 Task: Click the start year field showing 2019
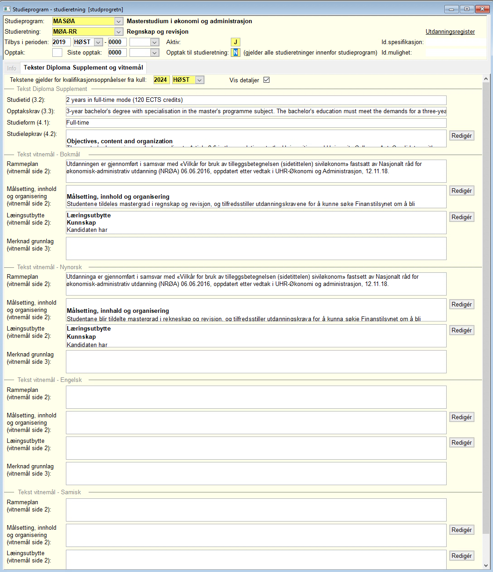pyautogui.click(x=61, y=42)
